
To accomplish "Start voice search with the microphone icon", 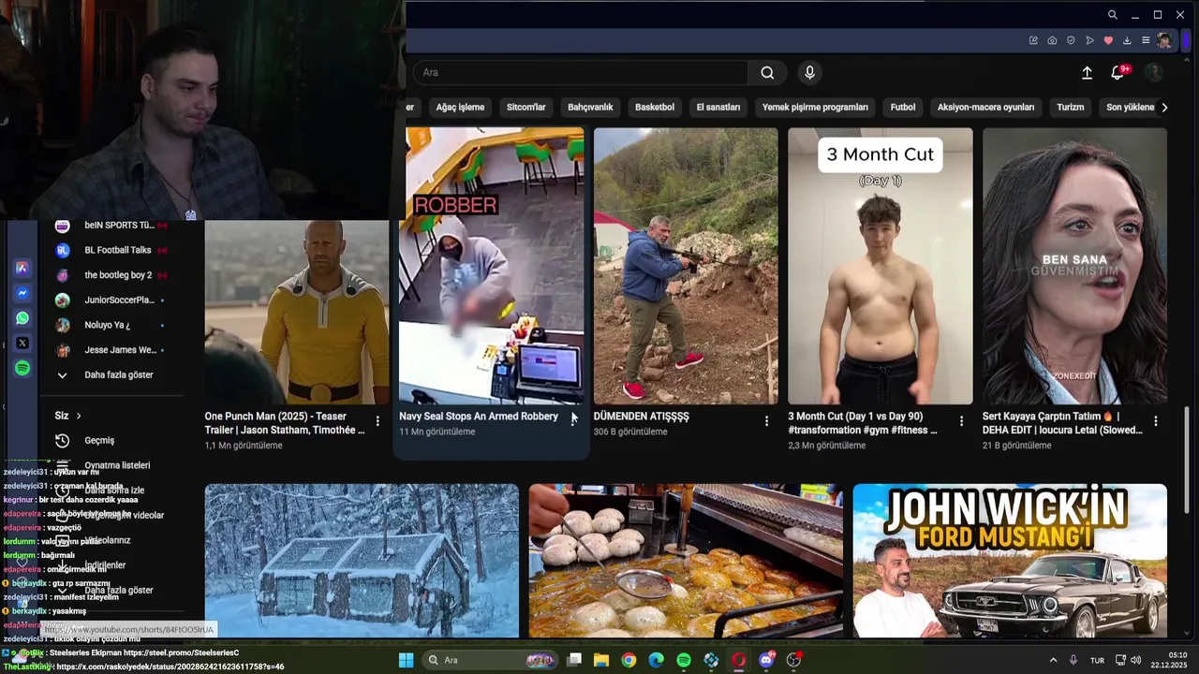I will click(809, 73).
